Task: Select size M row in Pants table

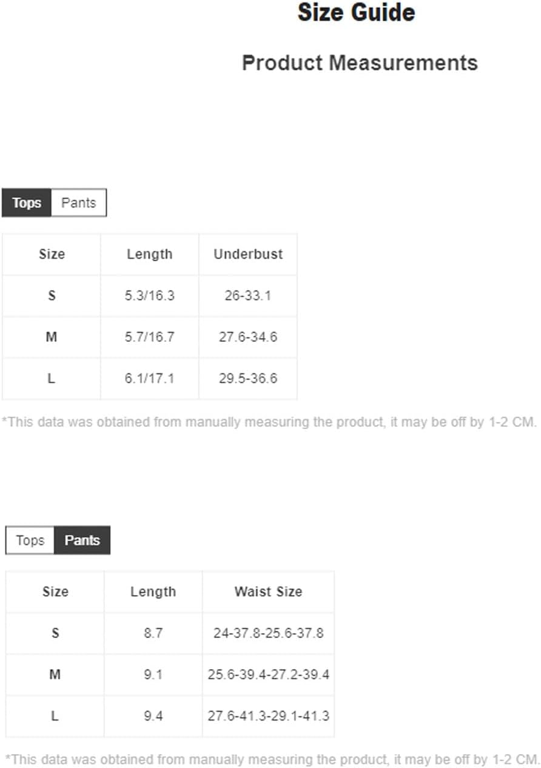Action: (170, 675)
